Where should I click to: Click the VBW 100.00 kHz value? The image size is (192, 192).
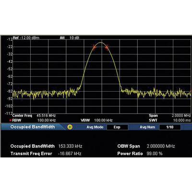tap(103, 120)
